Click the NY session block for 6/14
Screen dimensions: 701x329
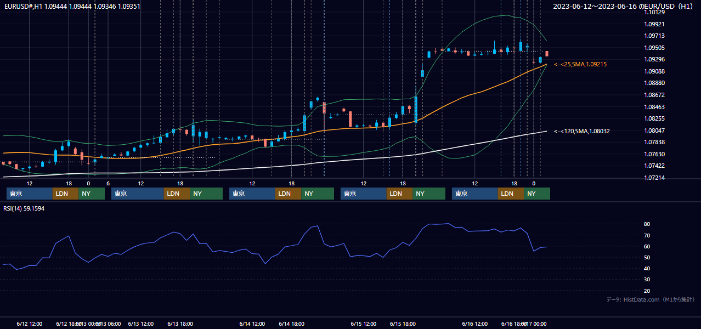pyautogui.click(x=318, y=194)
